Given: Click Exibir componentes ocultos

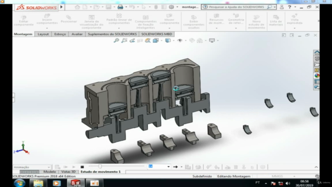Looking at the screenshot, I should tap(193, 22).
